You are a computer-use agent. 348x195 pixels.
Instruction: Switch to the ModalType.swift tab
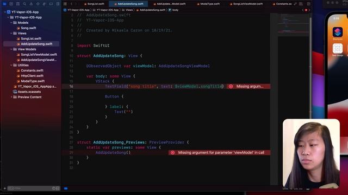point(208,4)
